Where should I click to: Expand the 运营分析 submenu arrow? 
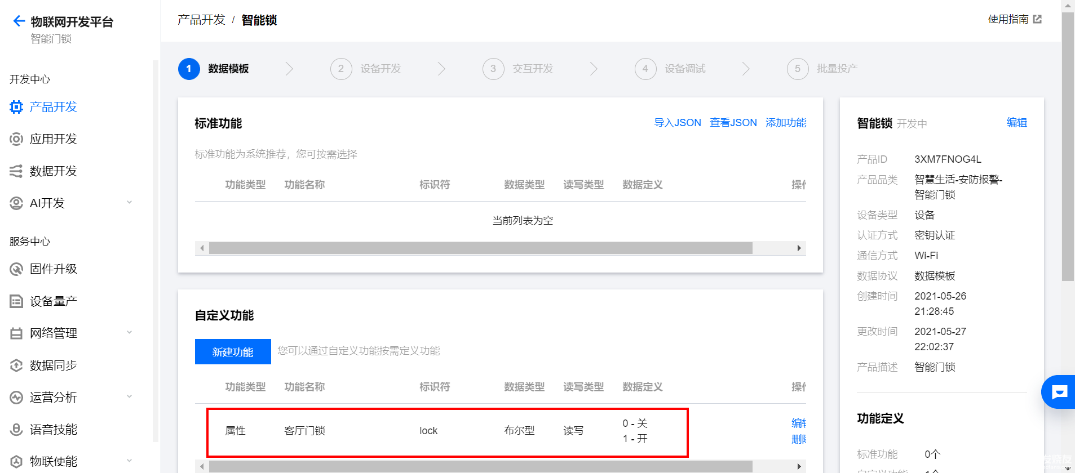130,397
